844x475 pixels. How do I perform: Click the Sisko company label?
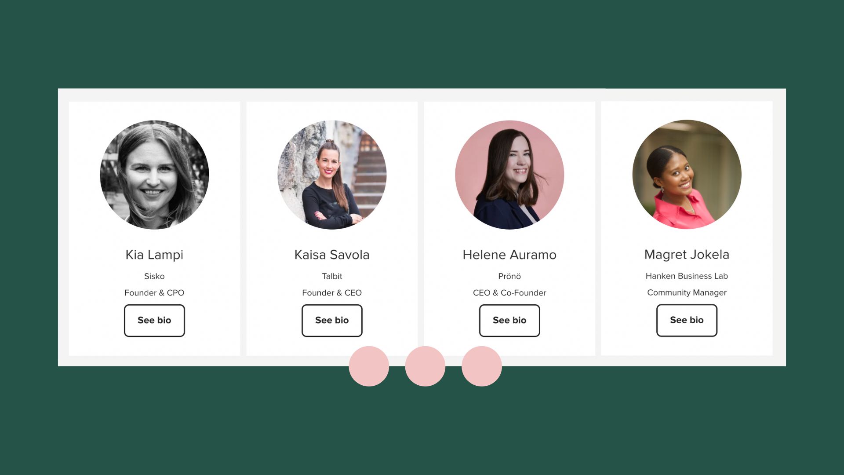(x=154, y=276)
